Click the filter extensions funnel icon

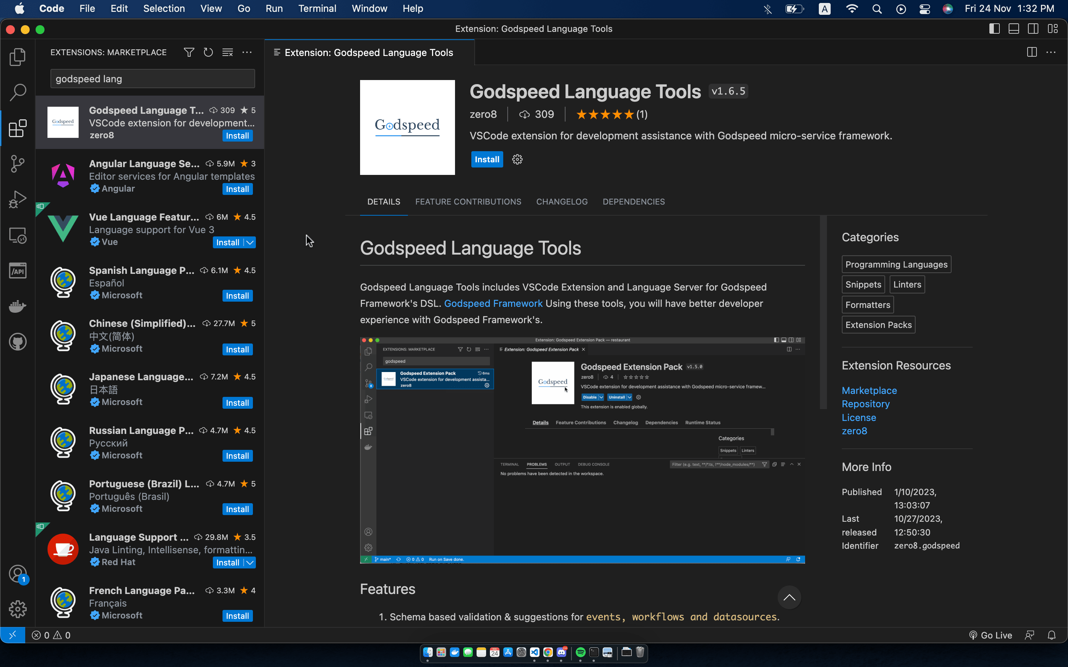tap(189, 53)
